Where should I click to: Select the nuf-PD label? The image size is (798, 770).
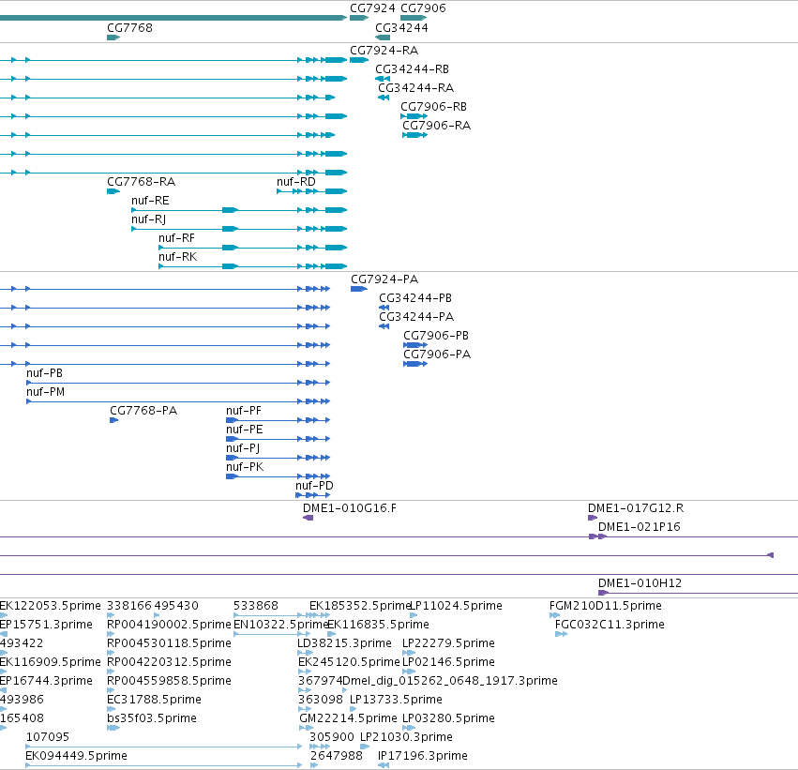click(314, 486)
